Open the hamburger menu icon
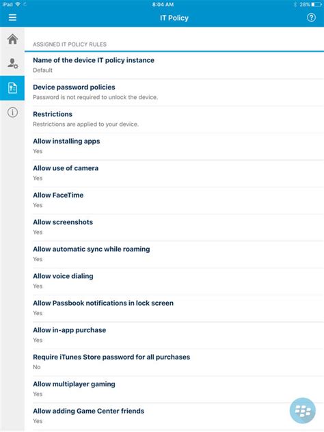 point(12,18)
